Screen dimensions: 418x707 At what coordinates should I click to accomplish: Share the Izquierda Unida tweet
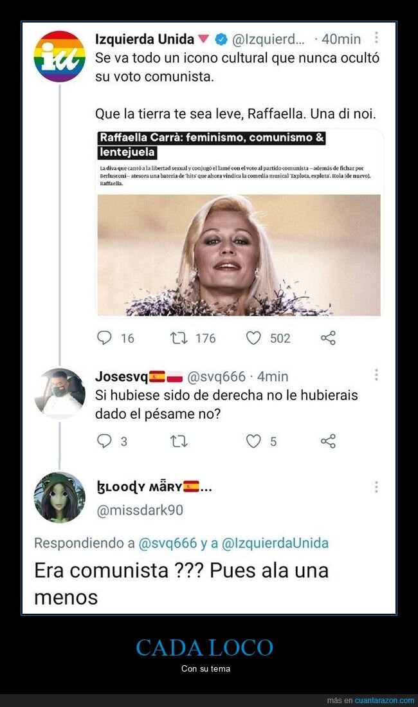pos(328,338)
